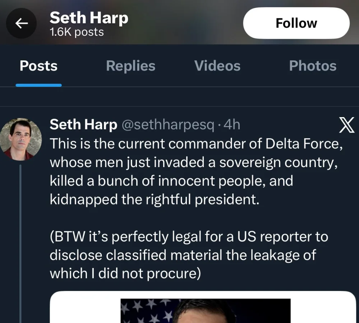Viewport: 359px width, 323px height.
Task: Tap the 1.6K posts count
Action: (77, 32)
